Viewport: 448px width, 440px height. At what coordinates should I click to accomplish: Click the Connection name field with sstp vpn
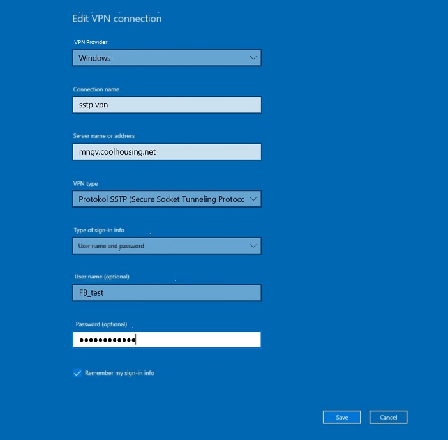[x=167, y=105]
